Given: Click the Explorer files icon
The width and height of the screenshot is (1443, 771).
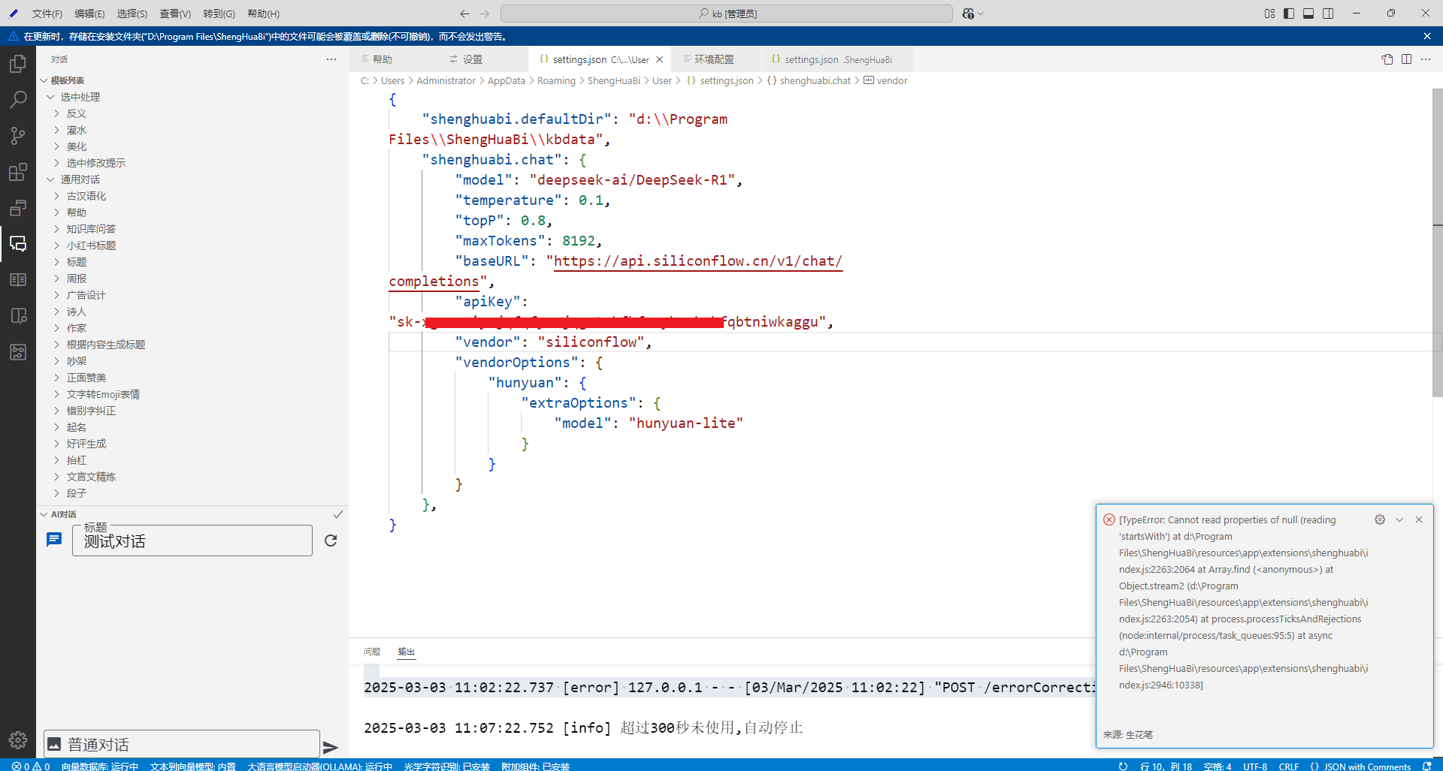Looking at the screenshot, I should point(18,64).
